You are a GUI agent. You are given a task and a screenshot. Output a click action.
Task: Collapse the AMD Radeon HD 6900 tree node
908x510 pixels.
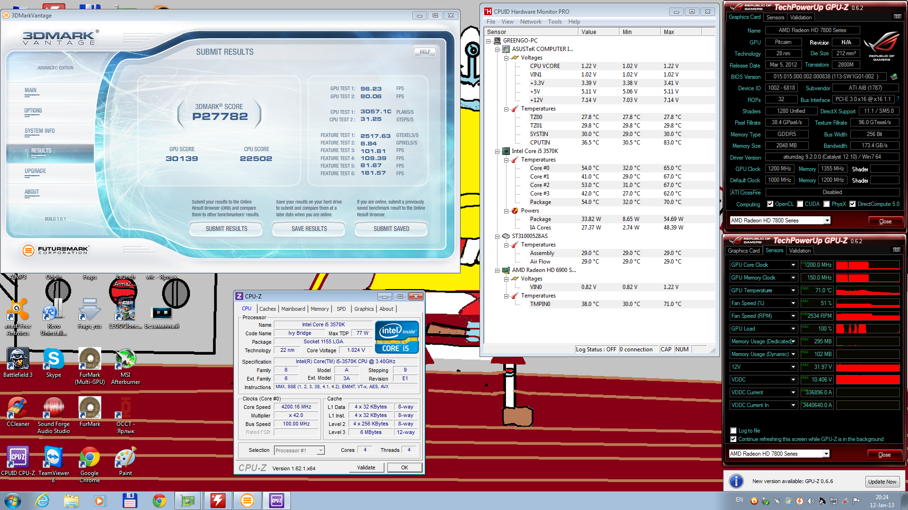tap(497, 271)
